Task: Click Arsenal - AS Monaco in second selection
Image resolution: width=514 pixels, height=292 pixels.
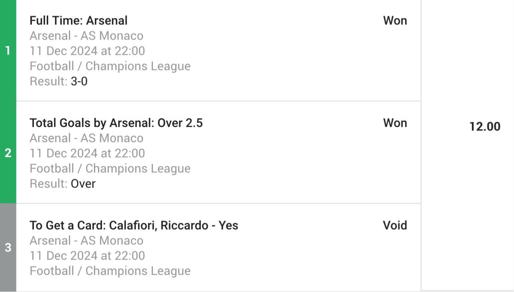Action: 86,138
